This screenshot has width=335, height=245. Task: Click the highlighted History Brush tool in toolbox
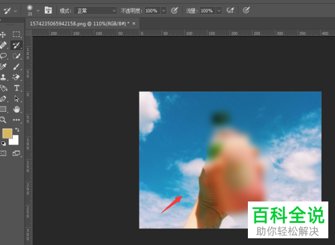[16, 46]
